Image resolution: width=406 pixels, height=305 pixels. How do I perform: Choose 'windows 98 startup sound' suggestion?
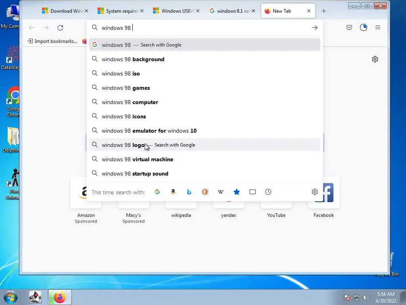[x=205, y=174]
